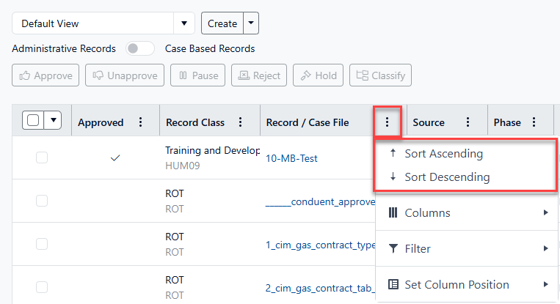This screenshot has height=304, width=560.
Task: Select the 10-MB-Test row checkbox
Action: coord(42,157)
